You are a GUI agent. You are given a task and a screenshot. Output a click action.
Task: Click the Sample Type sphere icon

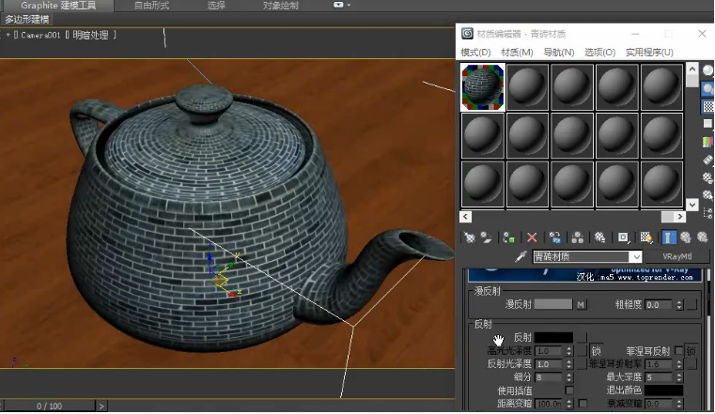point(707,70)
